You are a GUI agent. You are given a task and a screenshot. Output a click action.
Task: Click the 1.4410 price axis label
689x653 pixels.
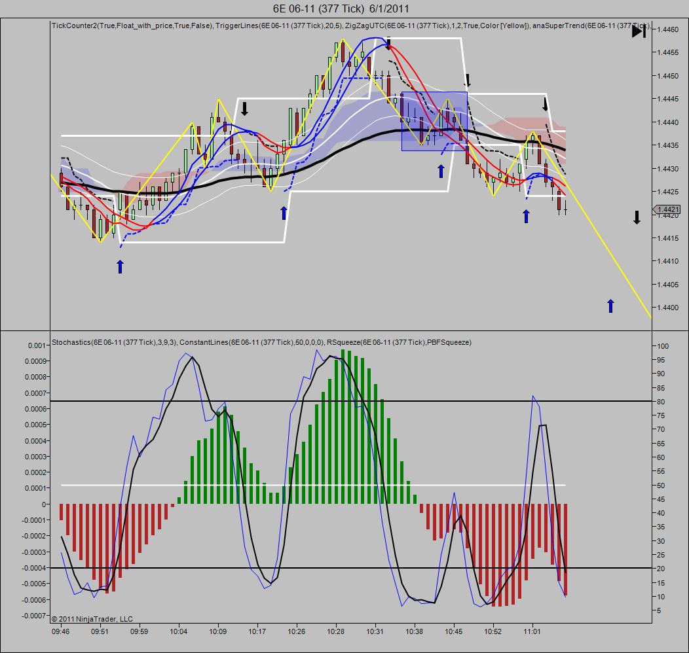[x=667, y=261]
